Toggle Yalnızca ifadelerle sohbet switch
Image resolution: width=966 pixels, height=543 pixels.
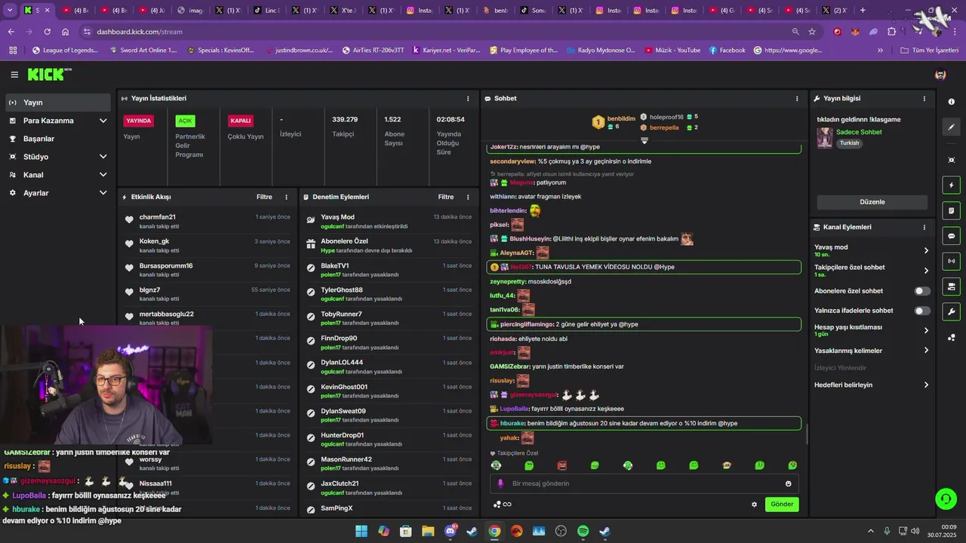(x=922, y=311)
